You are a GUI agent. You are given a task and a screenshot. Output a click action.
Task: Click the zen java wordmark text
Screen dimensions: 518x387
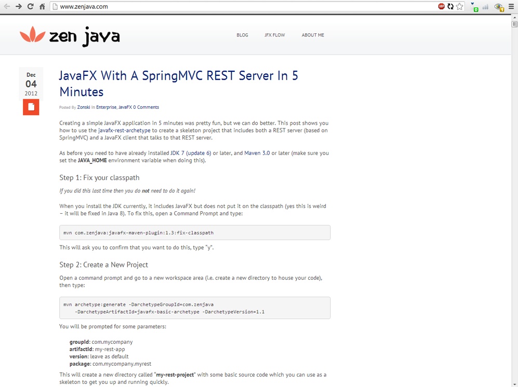coord(84,36)
